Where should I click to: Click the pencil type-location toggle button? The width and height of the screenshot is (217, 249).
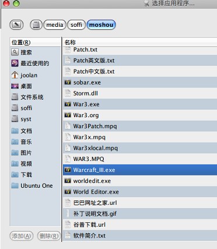pos(16,24)
